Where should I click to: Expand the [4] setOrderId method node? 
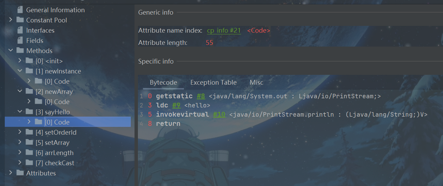[x=20, y=132]
